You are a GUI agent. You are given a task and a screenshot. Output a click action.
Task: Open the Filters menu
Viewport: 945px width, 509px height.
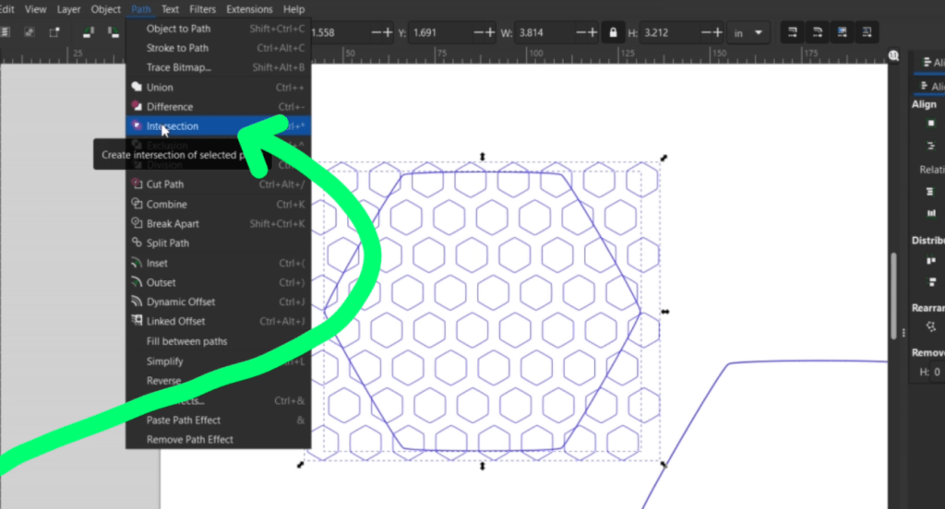click(202, 9)
